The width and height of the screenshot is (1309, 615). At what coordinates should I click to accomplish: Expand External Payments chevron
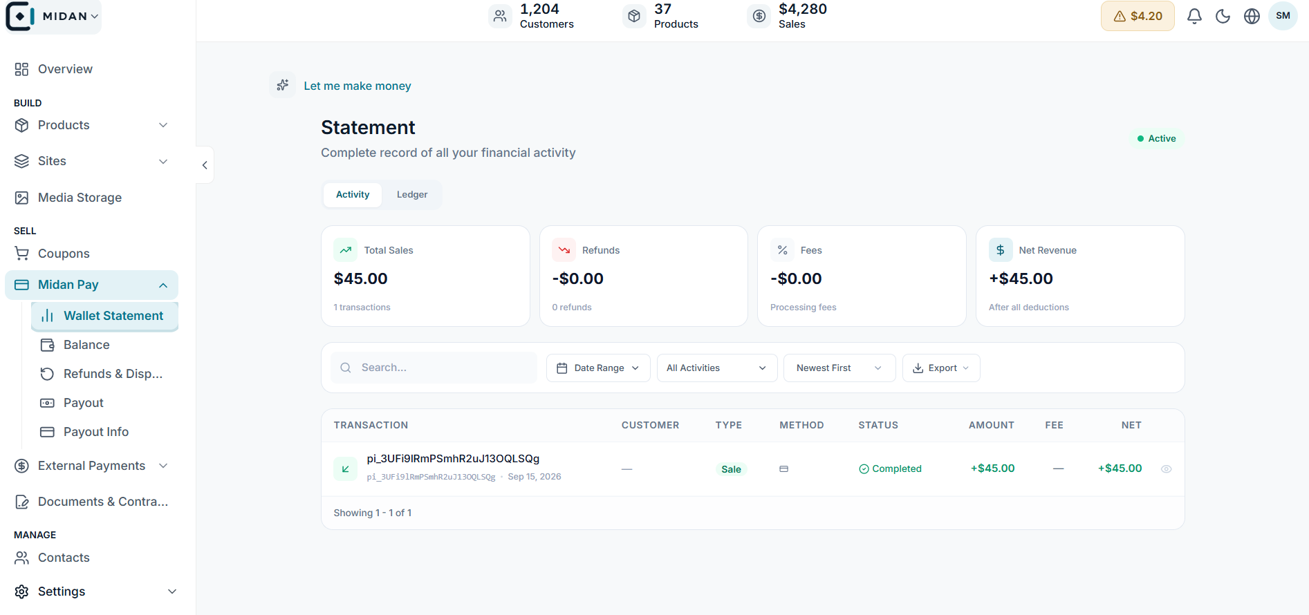(163, 466)
